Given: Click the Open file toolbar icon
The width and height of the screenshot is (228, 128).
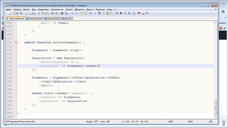Looking at the screenshot, I should point(13,14).
